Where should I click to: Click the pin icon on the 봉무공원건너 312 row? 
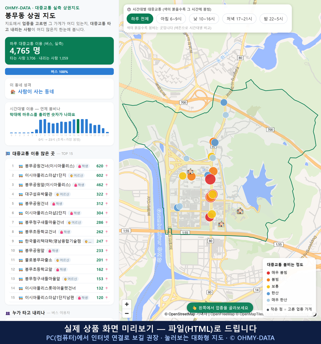pyautogui.click(x=107, y=204)
